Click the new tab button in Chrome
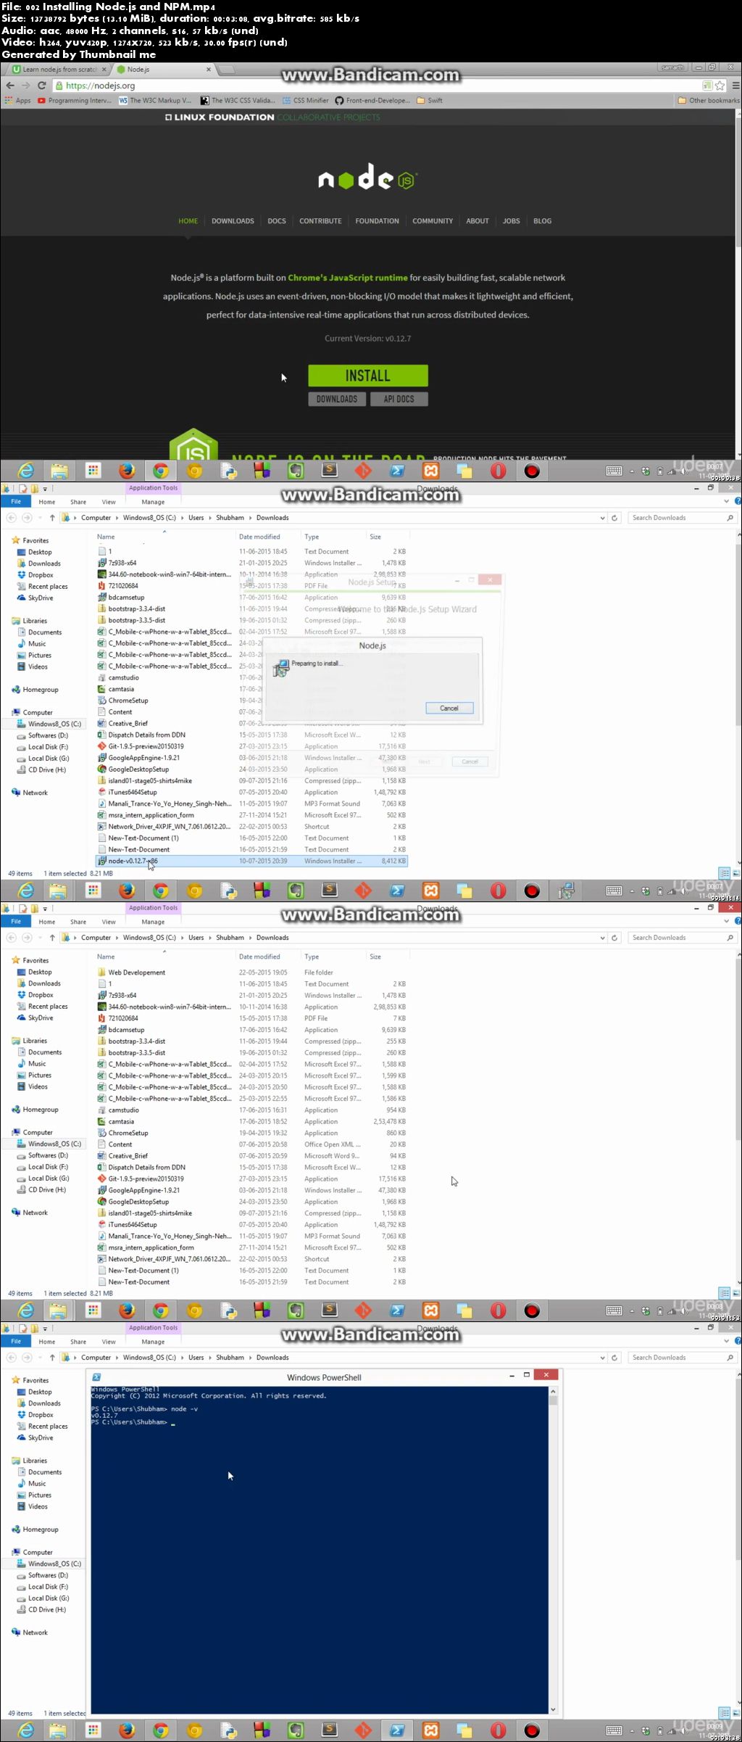 pyautogui.click(x=226, y=70)
